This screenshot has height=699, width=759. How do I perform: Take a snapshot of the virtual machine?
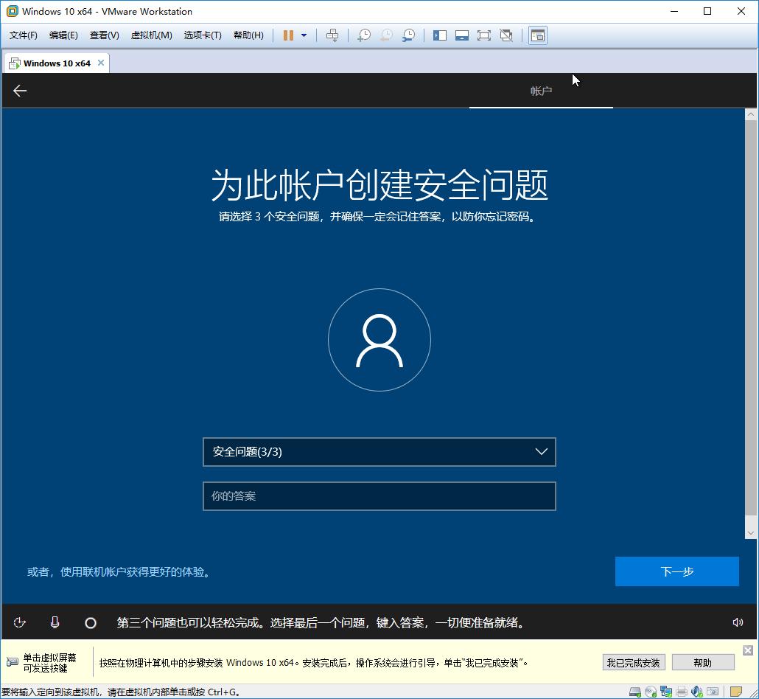[363, 35]
